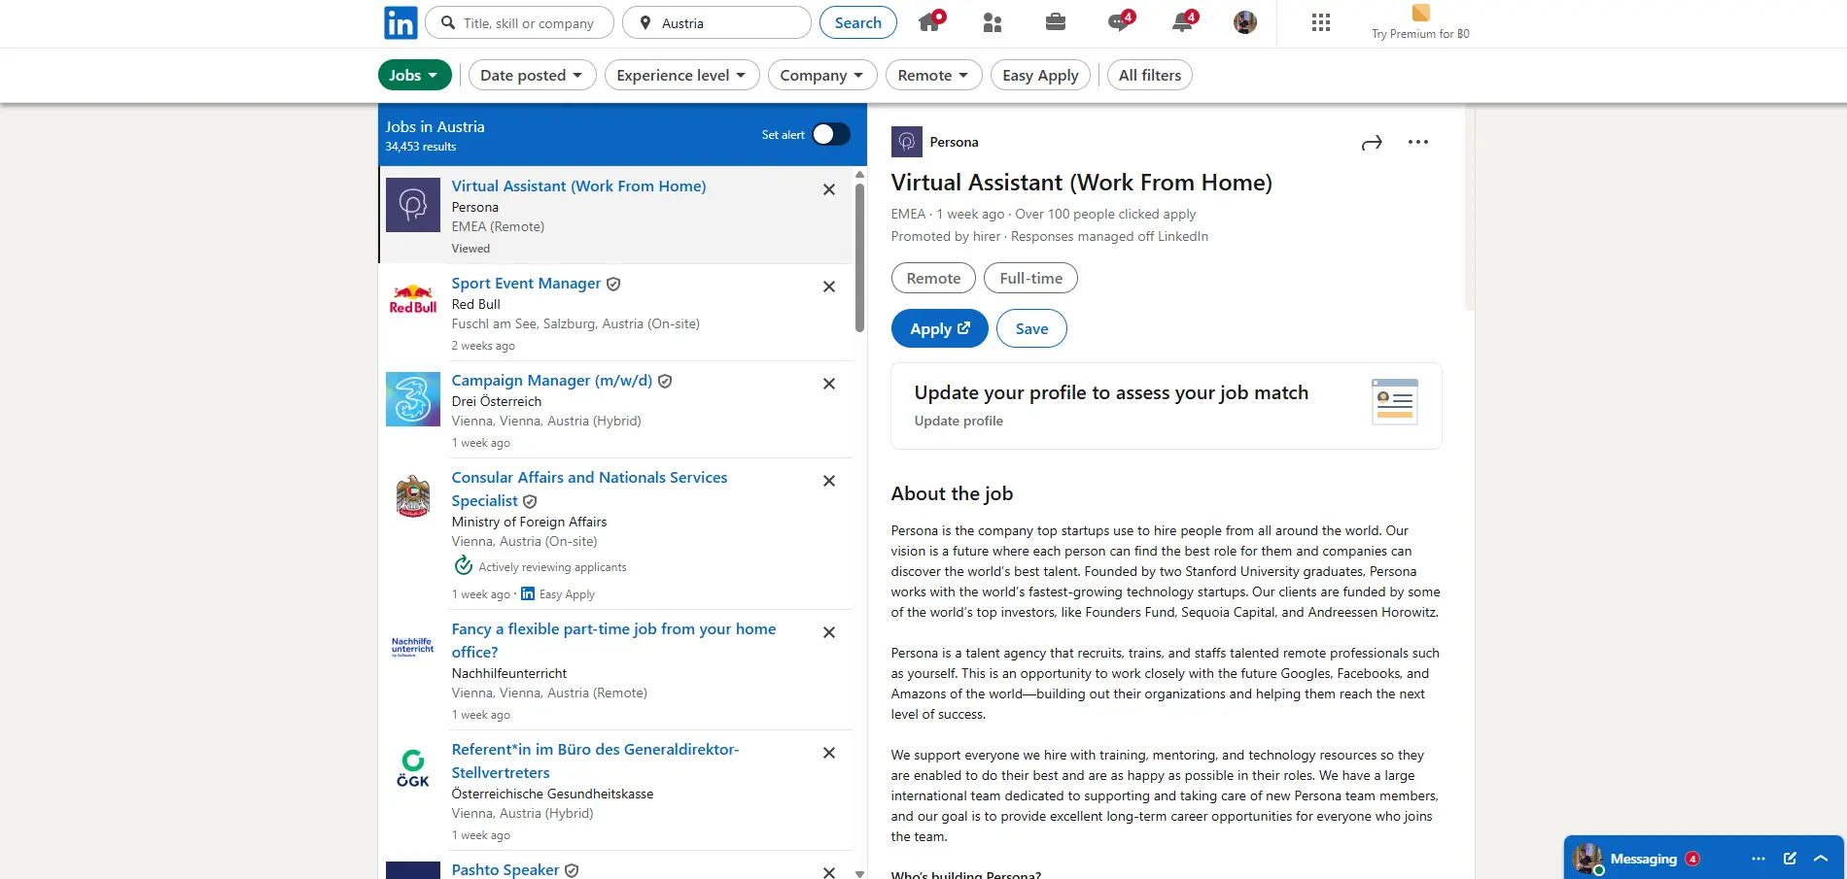Click the Austria location field
The image size is (1847, 879).
(716, 22)
